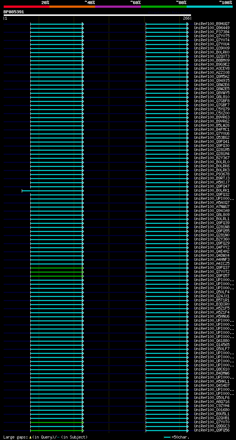The width and height of the screenshot is (236, 440).
Task: Select the UniRef100_A3CEV8 label
Action: pyautogui.click(x=212, y=68)
